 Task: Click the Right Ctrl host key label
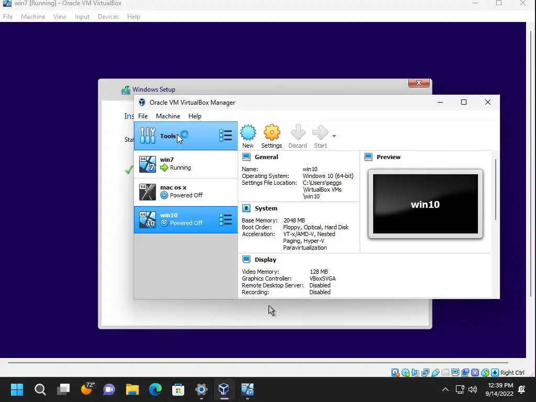click(512, 373)
